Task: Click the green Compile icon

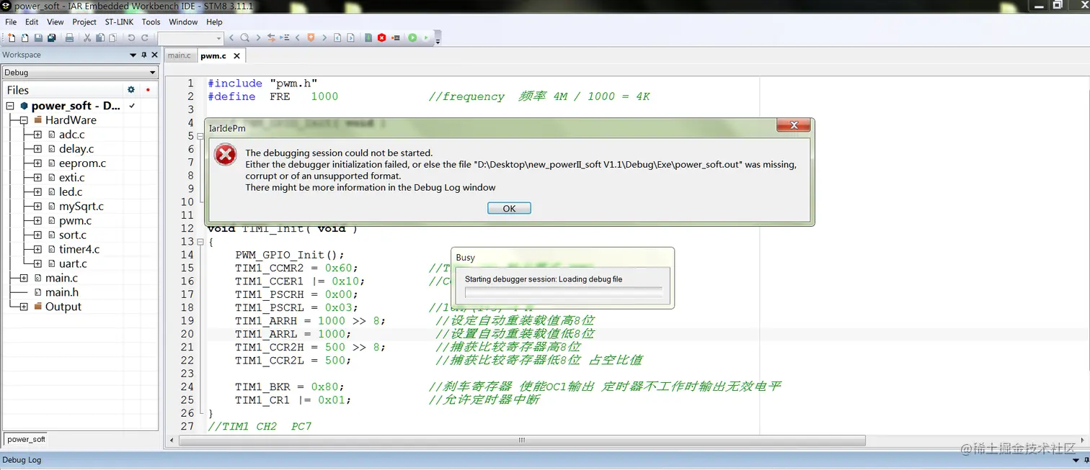Action: coord(368,37)
